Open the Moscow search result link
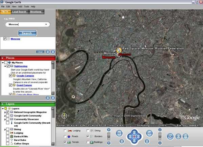Screen dimensions: 203x147 tap(15, 39)
